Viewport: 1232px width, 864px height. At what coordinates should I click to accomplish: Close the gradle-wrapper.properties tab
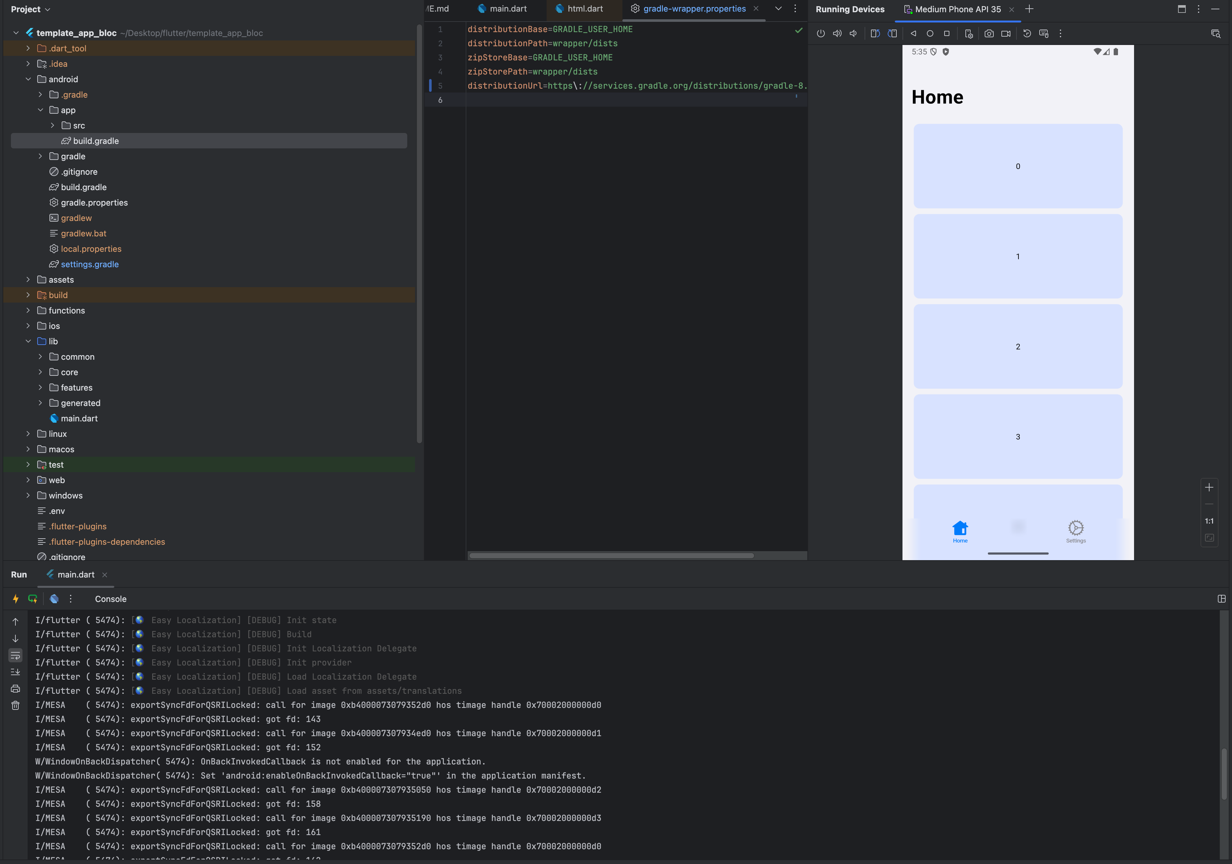click(x=755, y=9)
